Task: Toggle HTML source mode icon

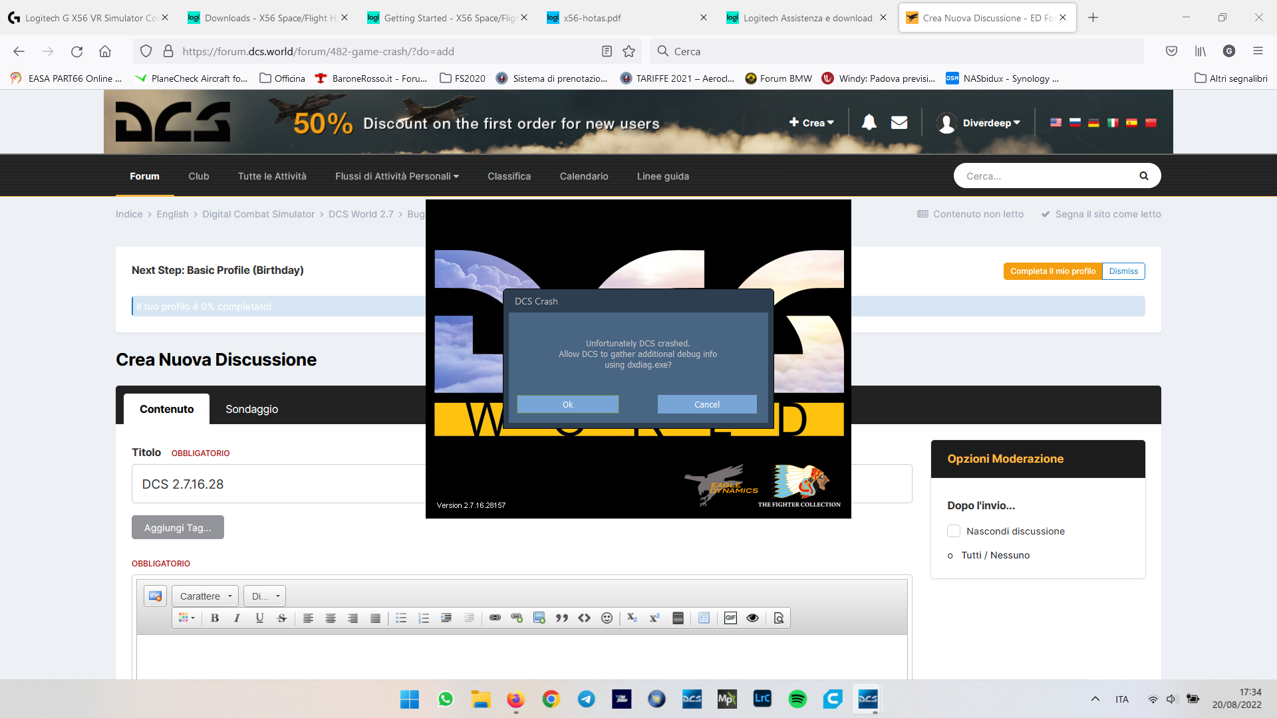Action: pos(156,596)
